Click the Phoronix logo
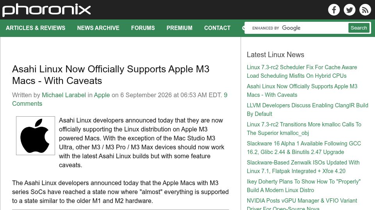The width and height of the screenshot is (375, 210). pos(46,10)
